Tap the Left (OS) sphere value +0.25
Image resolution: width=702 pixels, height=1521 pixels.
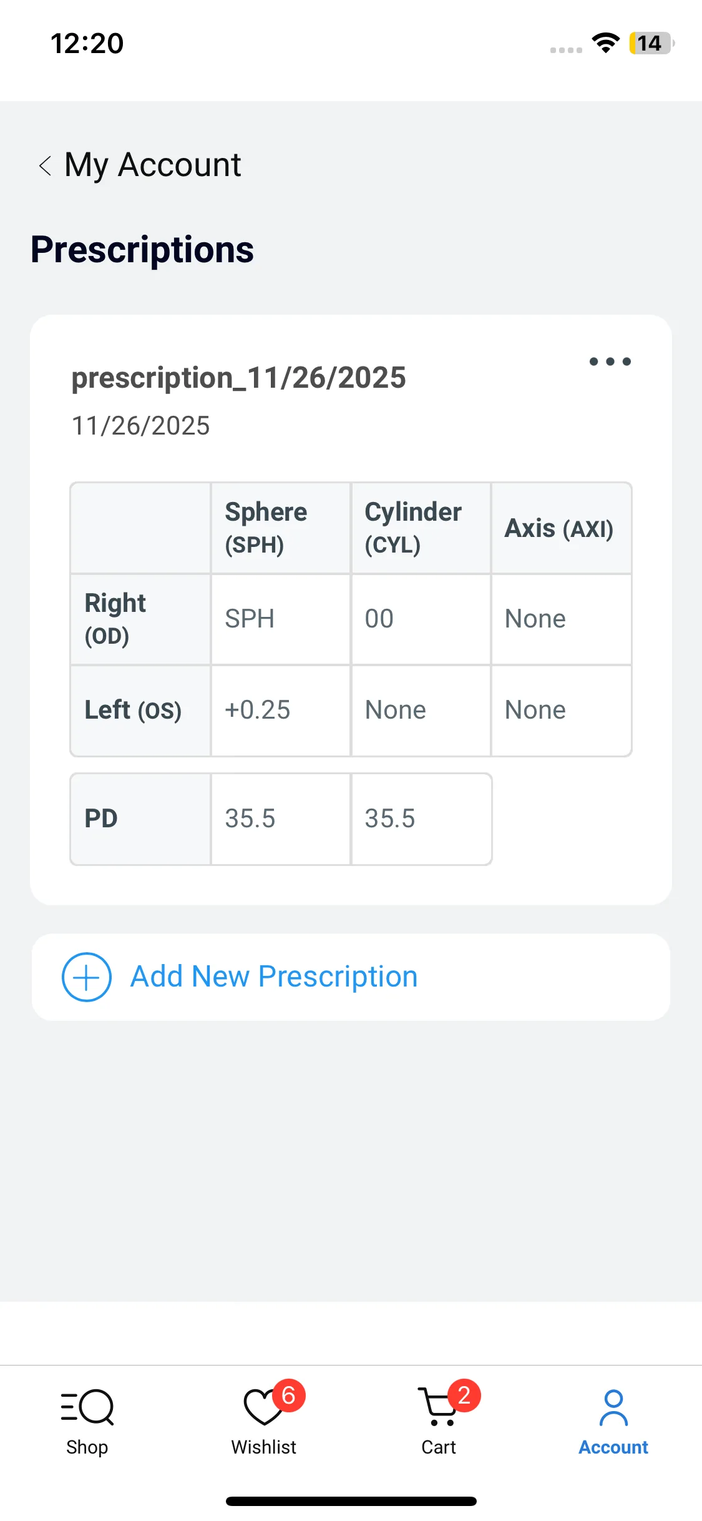pos(258,711)
